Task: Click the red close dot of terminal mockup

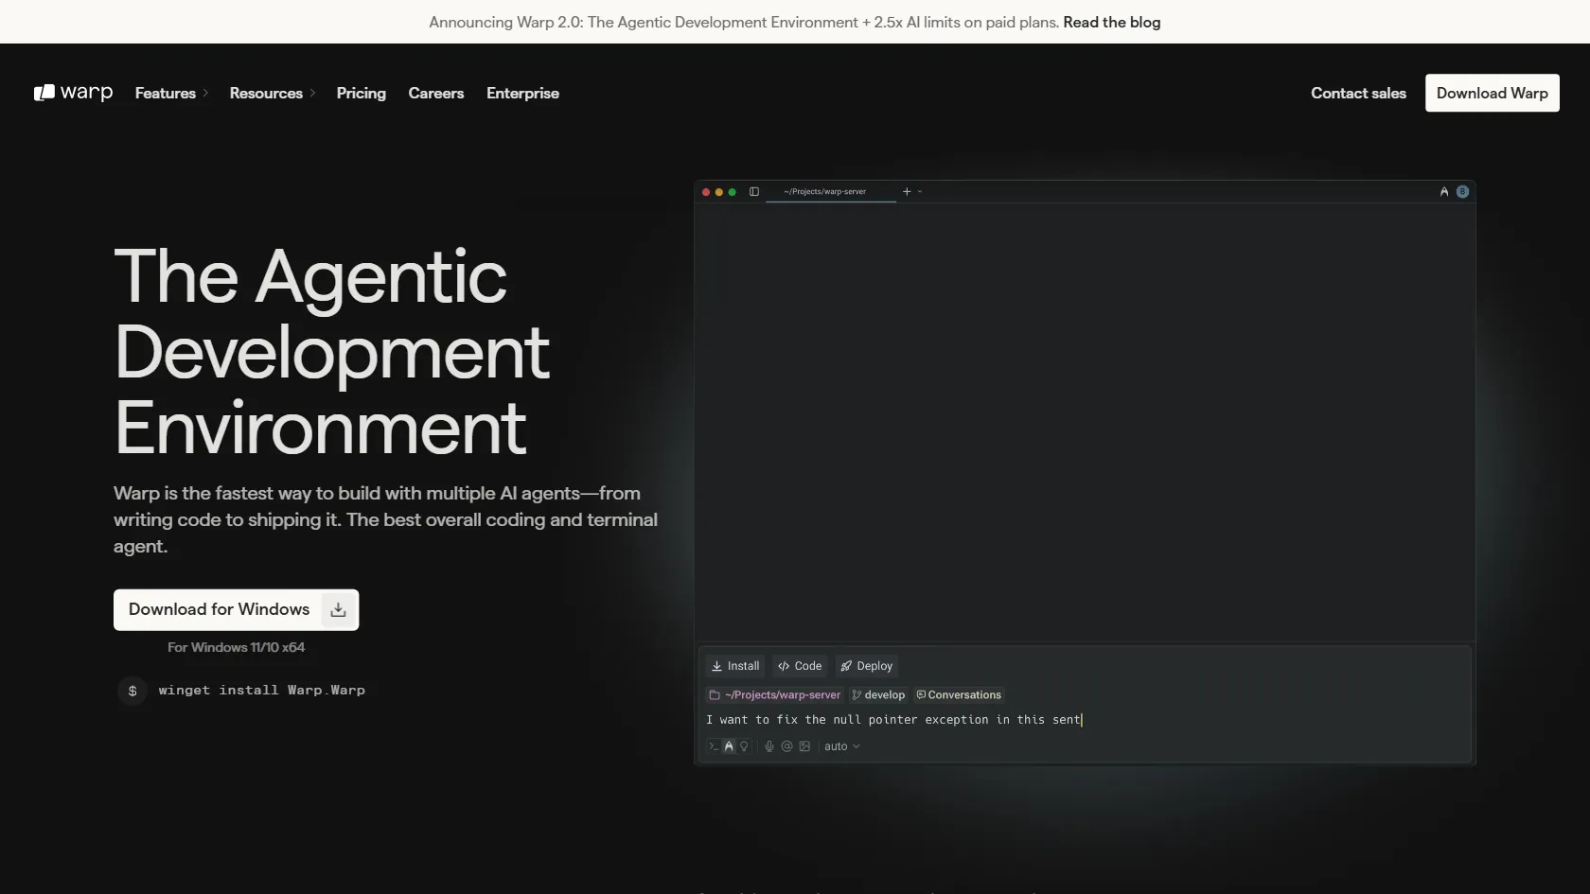Action: pos(706,192)
